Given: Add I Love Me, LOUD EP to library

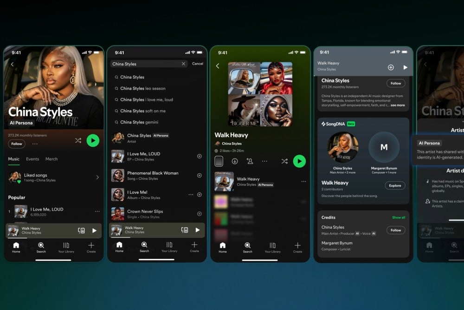Looking at the screenshot, I should point(200,156).
